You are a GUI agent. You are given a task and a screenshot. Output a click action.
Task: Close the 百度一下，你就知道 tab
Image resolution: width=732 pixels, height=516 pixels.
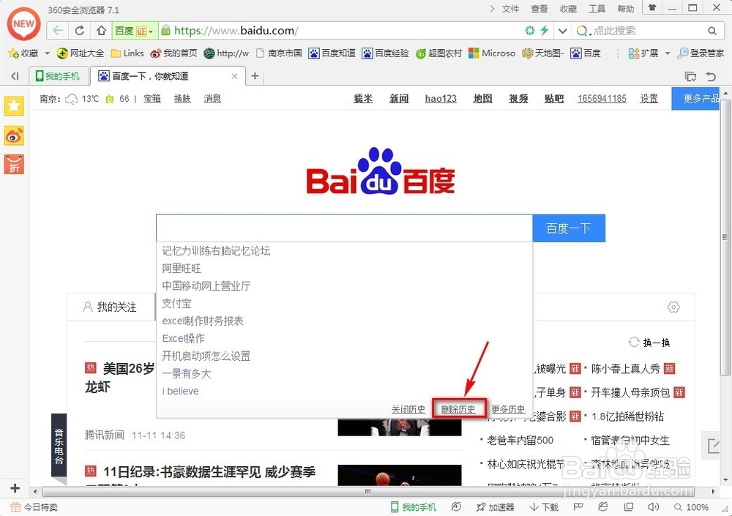pyautogui.click(x=235, y=76)
